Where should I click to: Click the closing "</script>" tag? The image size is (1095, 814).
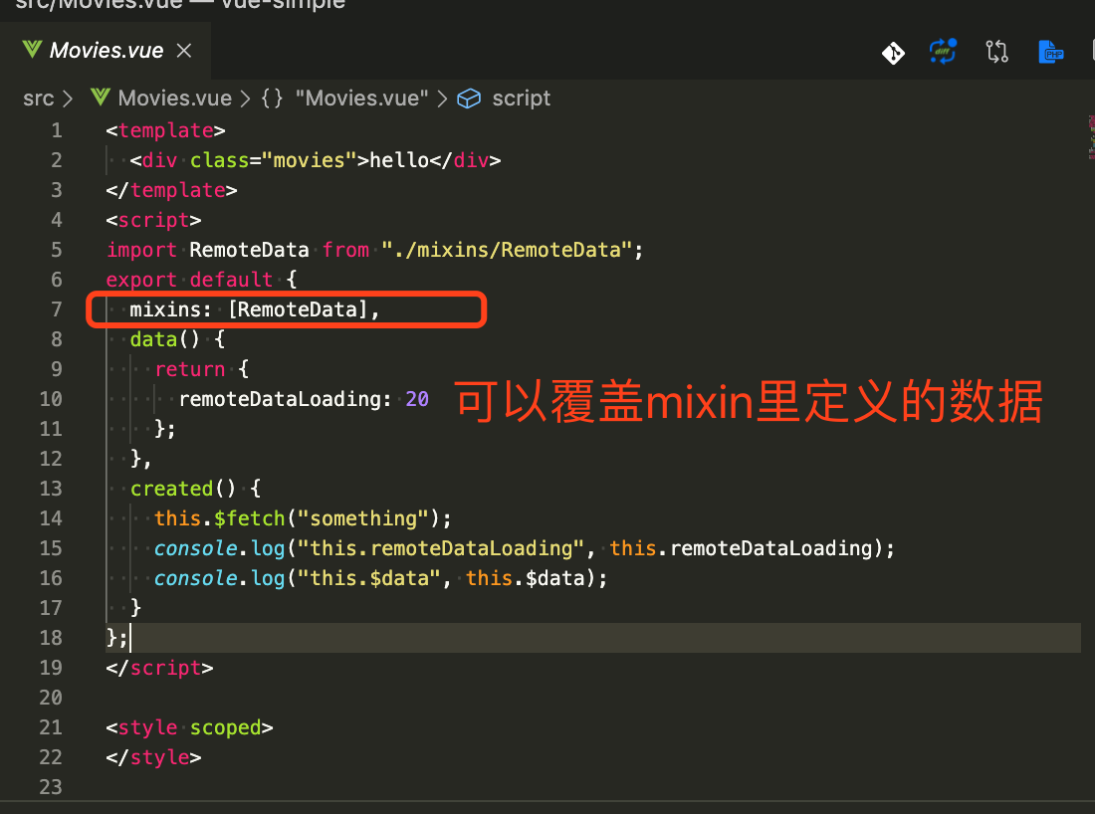[x=159, y=668]
